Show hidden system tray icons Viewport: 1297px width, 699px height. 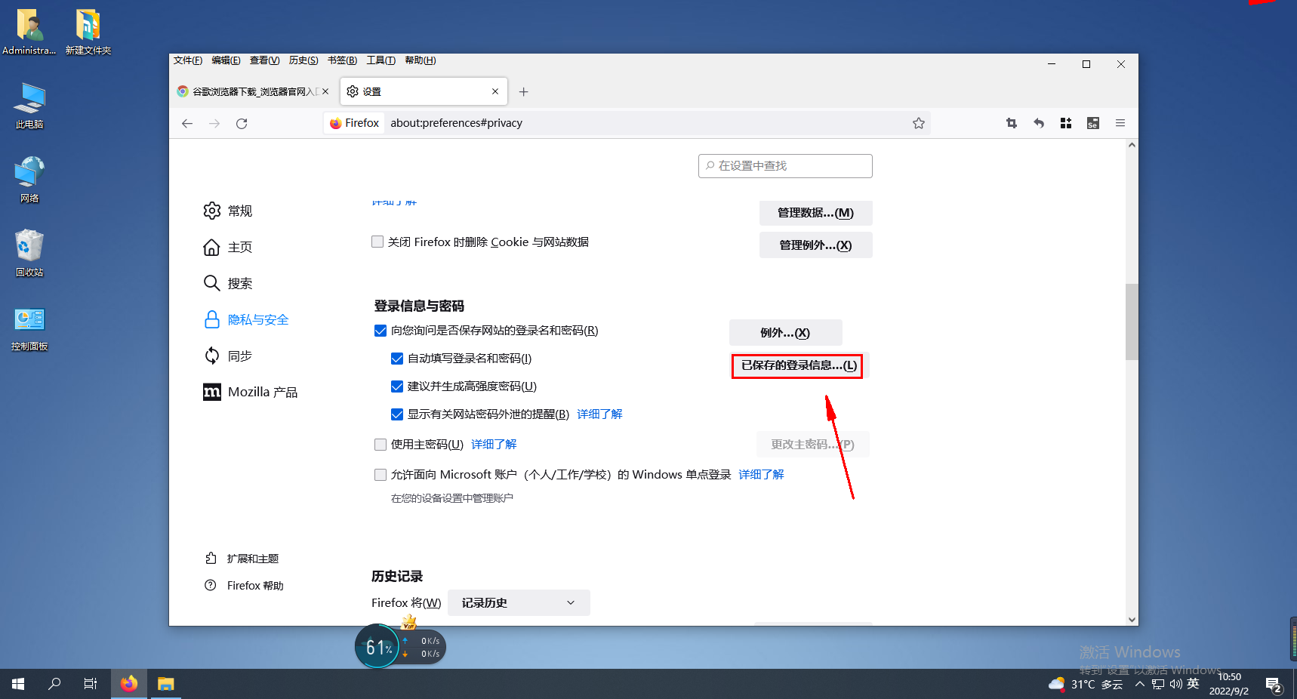[x=1139, y=685]
